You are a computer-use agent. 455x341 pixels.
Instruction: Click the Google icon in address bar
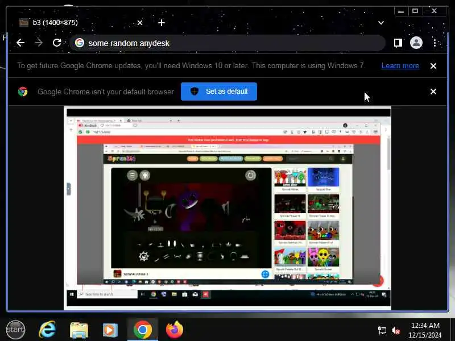(x=80, y=43)
